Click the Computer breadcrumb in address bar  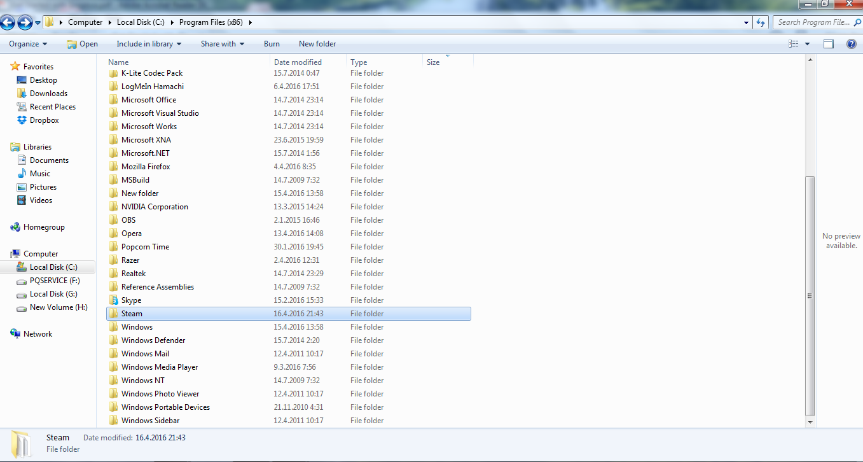click(85, 22)
